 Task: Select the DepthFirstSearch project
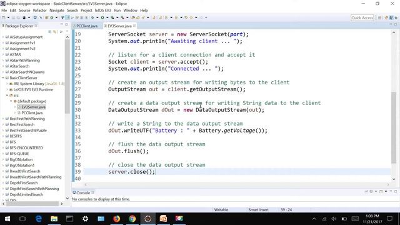[24, 183]
